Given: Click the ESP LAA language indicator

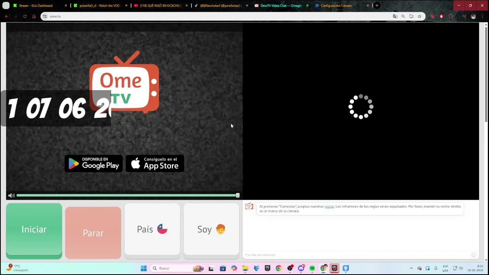Looking at the screenshot, I should coord(445,268).
